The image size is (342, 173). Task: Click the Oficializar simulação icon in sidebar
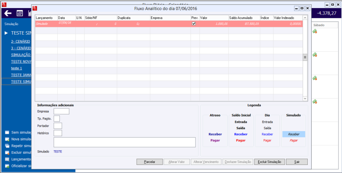[x=7, y=166]
